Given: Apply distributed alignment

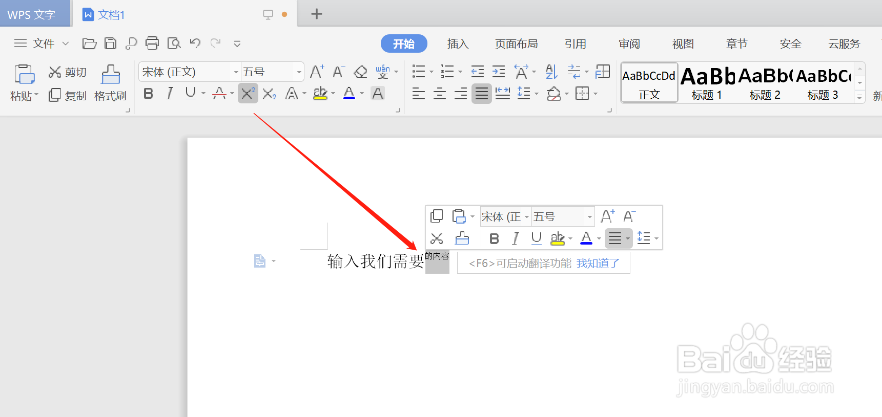Looking at the screenshot, I should [x=503, y=94].
